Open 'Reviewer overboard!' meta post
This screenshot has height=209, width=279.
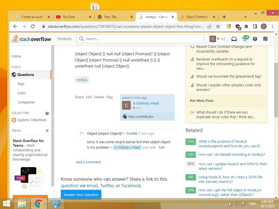coord(226,64)
